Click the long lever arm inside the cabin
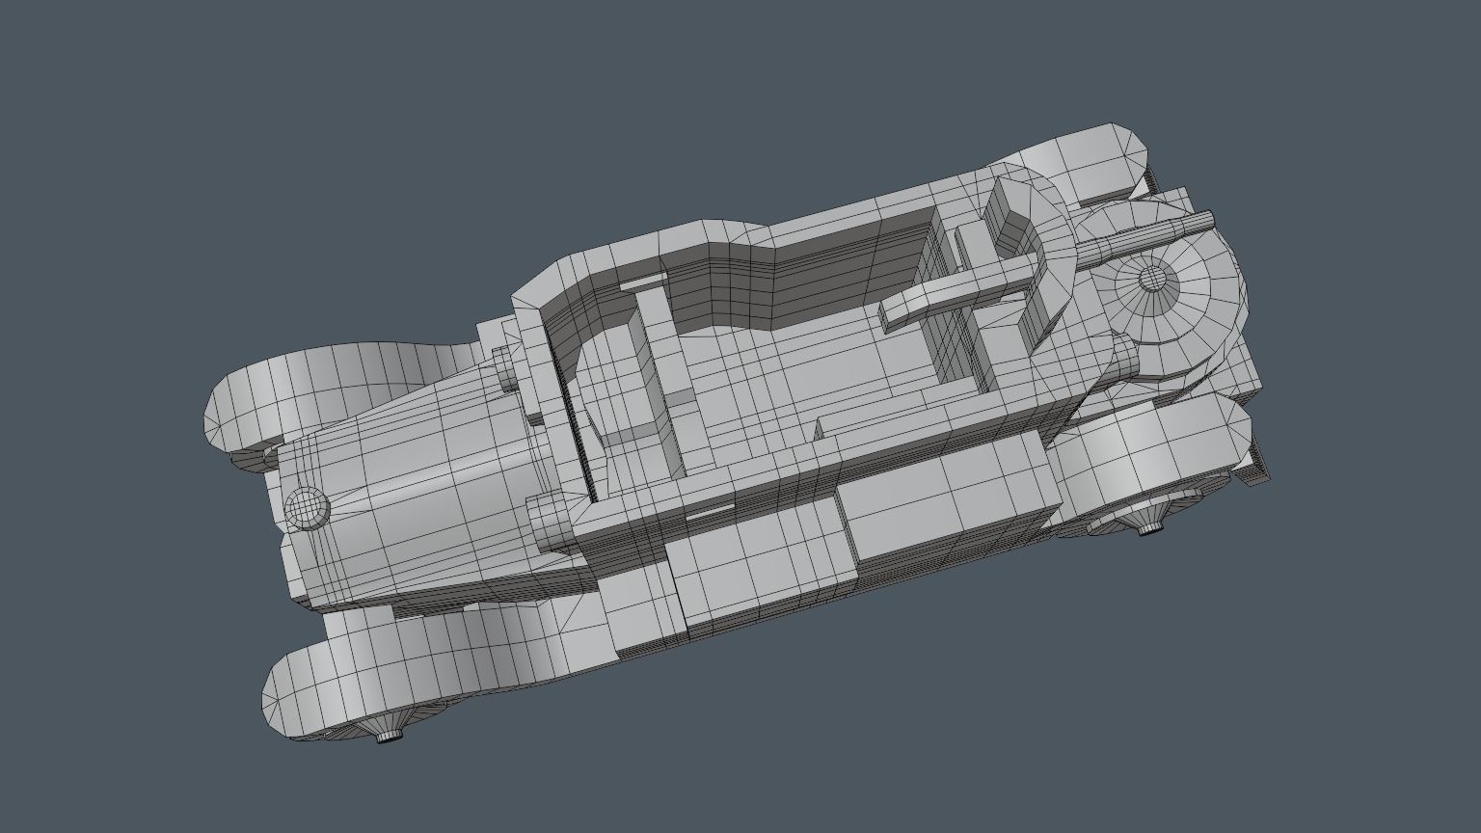The width and height of the screenshot is (1481, 833). pyautogui.click(x=960, y=291)
